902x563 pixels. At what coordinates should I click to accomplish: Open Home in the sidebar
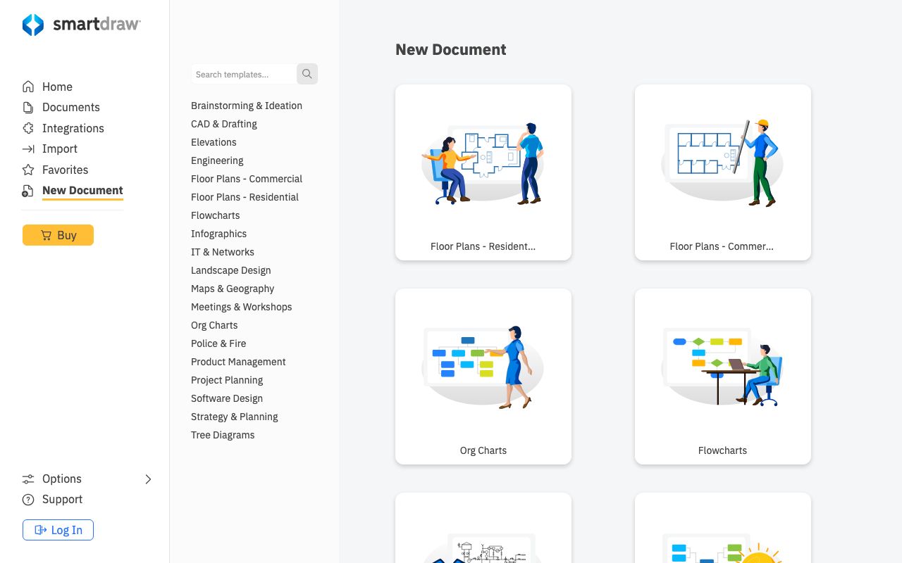tap(57, 87)
